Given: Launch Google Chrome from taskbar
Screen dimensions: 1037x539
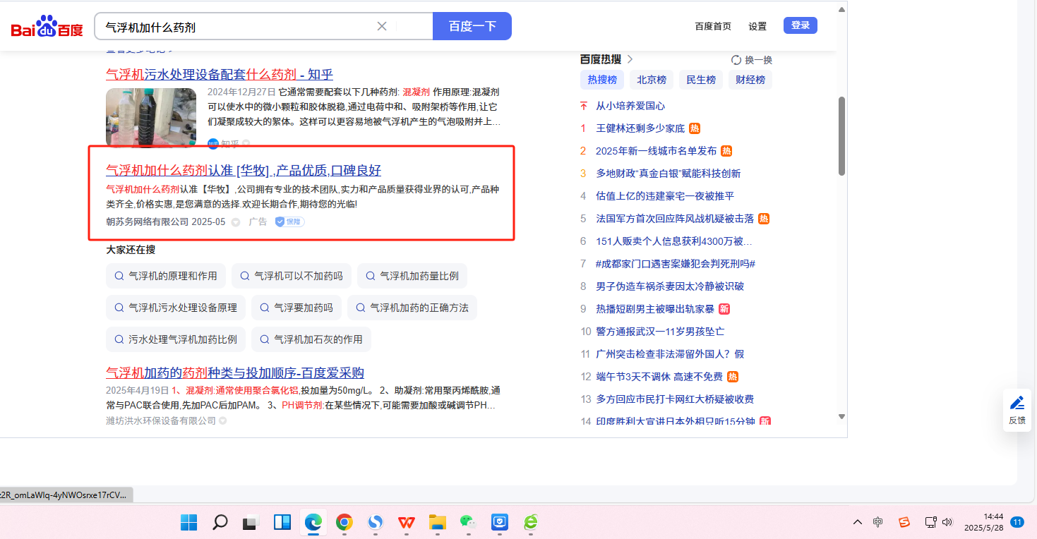Looking at the screenshot, I should pos(344,522).
